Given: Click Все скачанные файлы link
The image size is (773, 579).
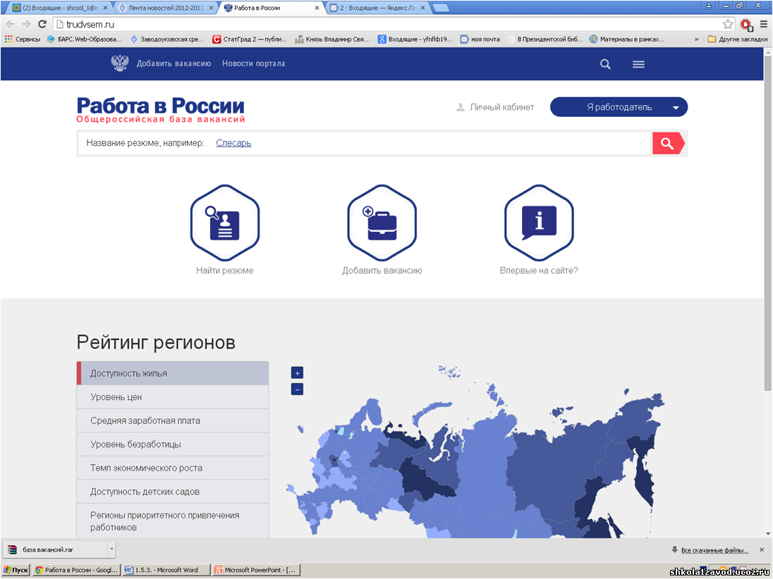Looking at the screenshot, I should [715, 550].
